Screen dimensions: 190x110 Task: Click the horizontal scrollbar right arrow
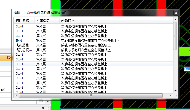point(171,95)
